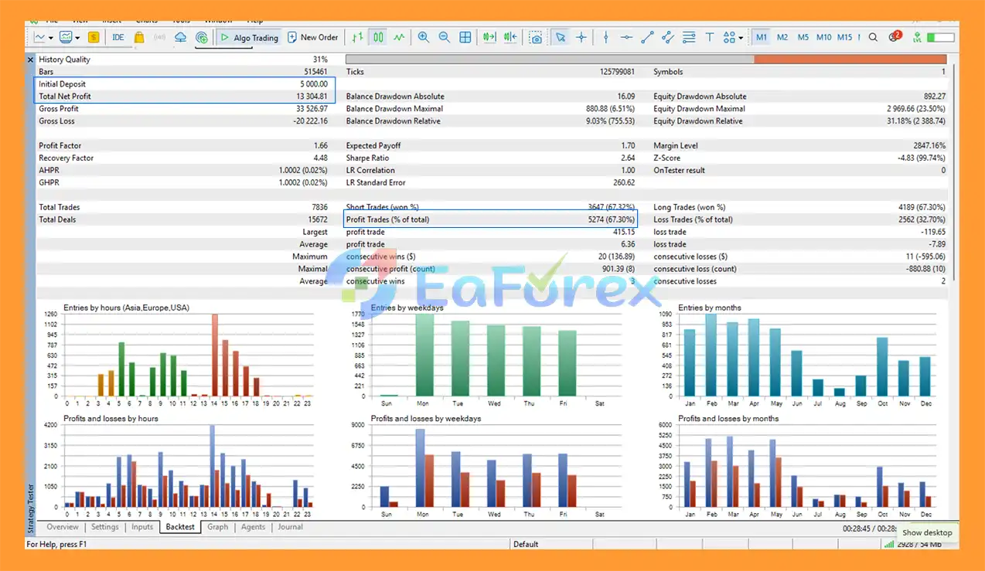Open the Market shopping bag icon
985x571 pixels.
point(139,37)
